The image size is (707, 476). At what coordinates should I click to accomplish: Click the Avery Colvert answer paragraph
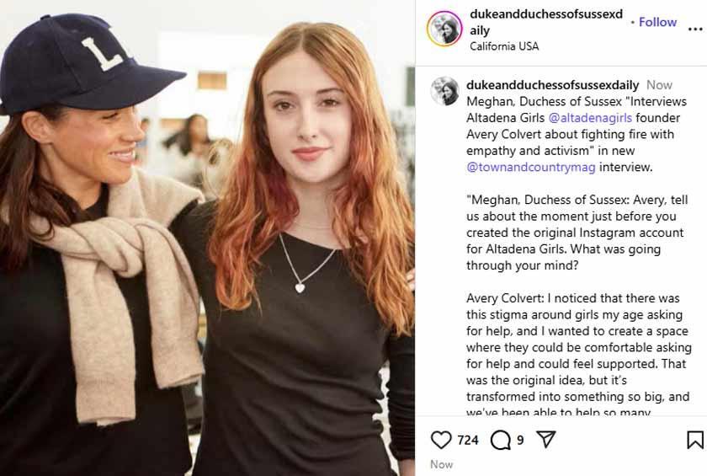[578, 356]
